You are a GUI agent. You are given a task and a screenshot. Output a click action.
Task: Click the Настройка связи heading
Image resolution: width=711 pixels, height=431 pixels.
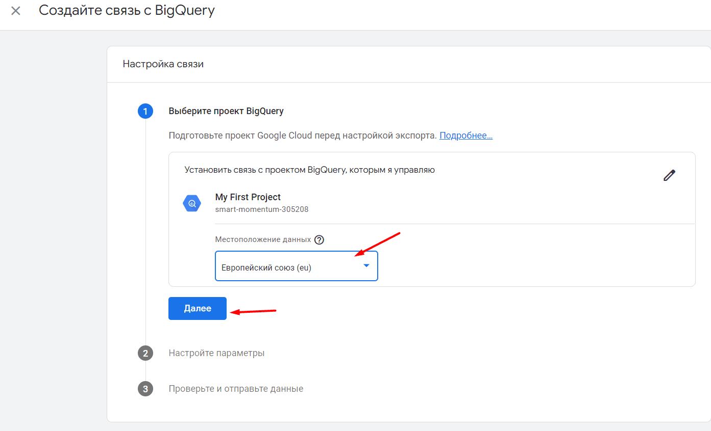pos(163,64)
